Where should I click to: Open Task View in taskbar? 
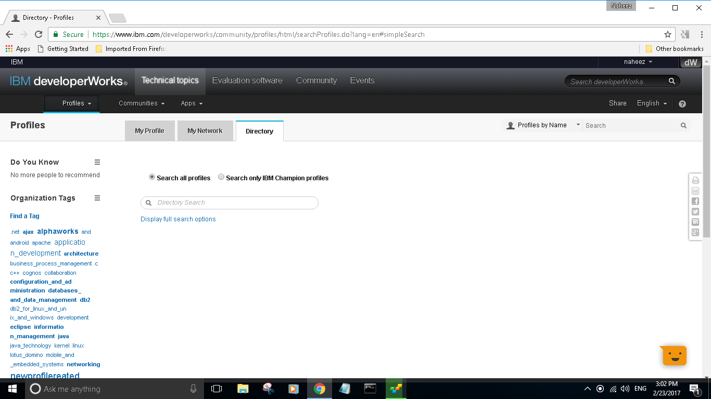click(x=217, y=389)
